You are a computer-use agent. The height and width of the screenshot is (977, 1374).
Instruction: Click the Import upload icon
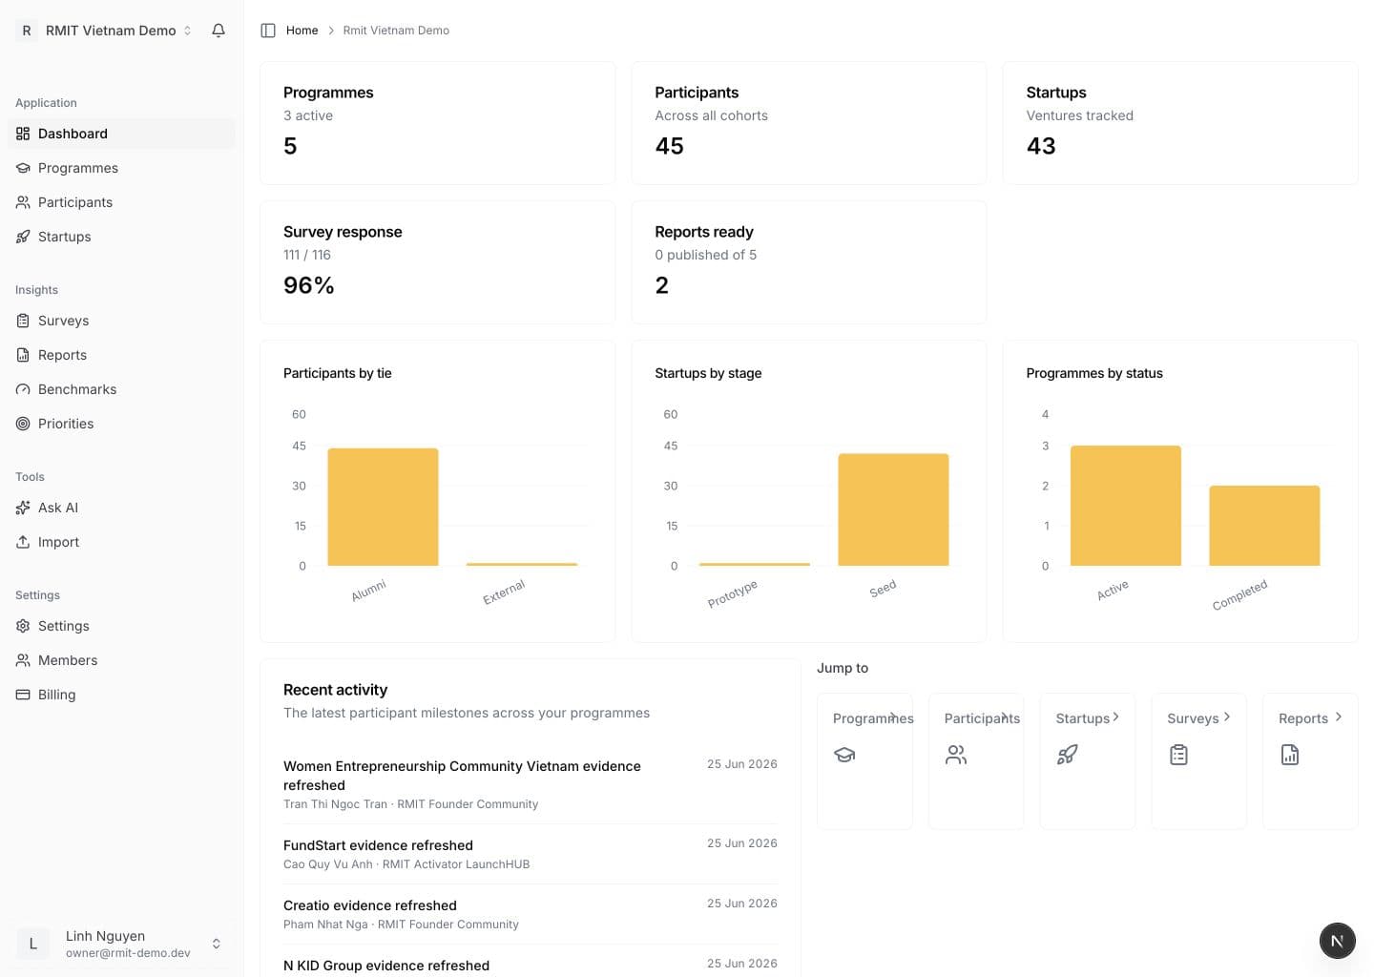[x=23, y=542]
